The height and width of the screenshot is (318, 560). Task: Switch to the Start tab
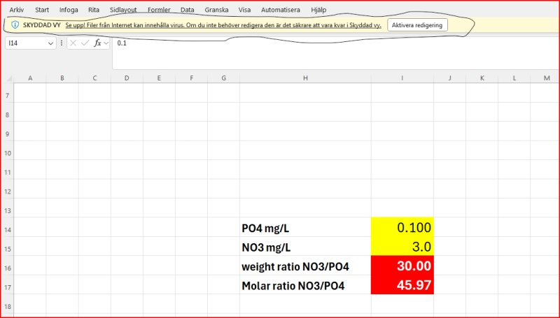tap(42, 10)
